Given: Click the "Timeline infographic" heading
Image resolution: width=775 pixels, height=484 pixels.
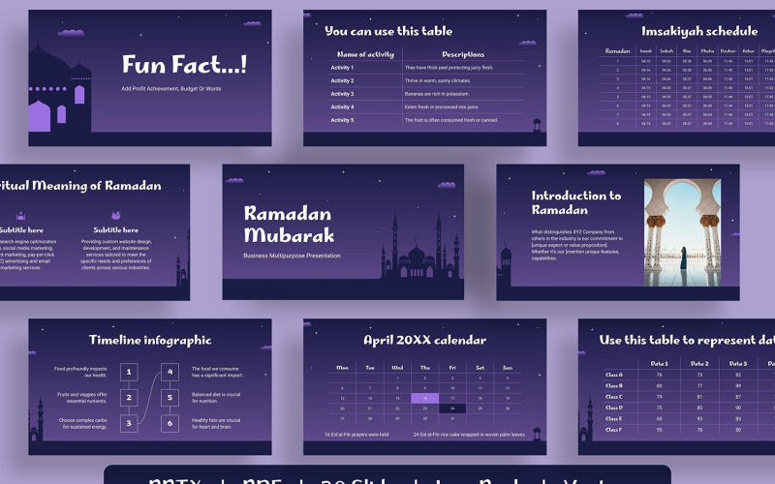Looking at the screenshot, I should pos(150,341).
